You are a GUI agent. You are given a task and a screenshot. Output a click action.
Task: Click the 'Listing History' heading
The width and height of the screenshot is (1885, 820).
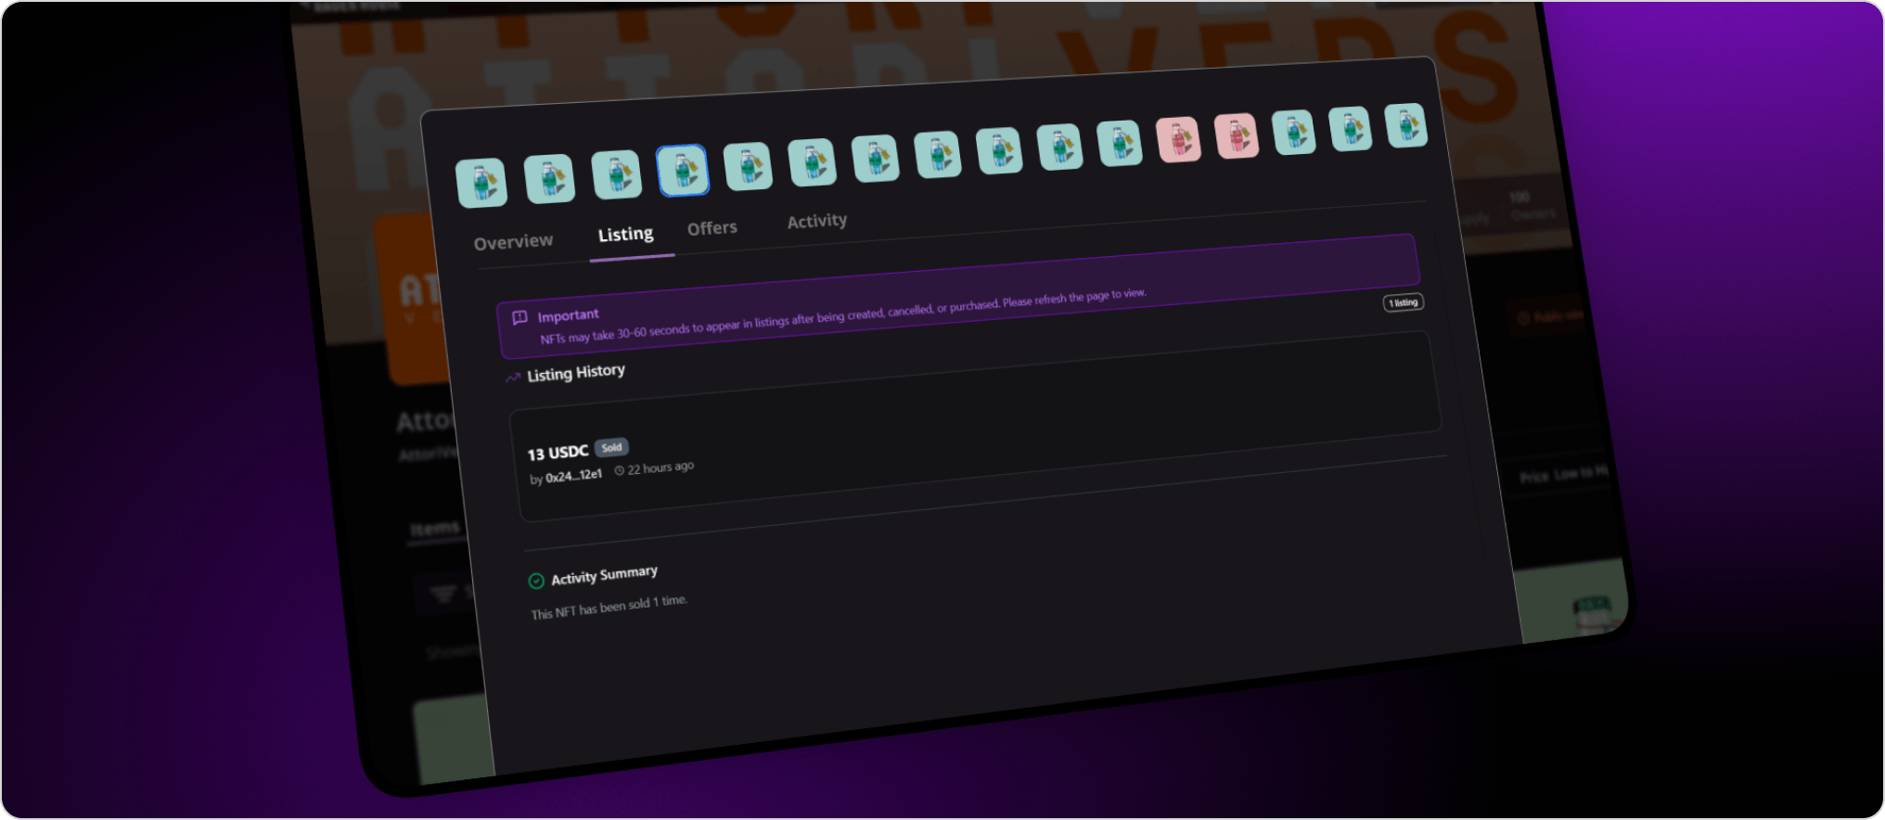(576, 373)
